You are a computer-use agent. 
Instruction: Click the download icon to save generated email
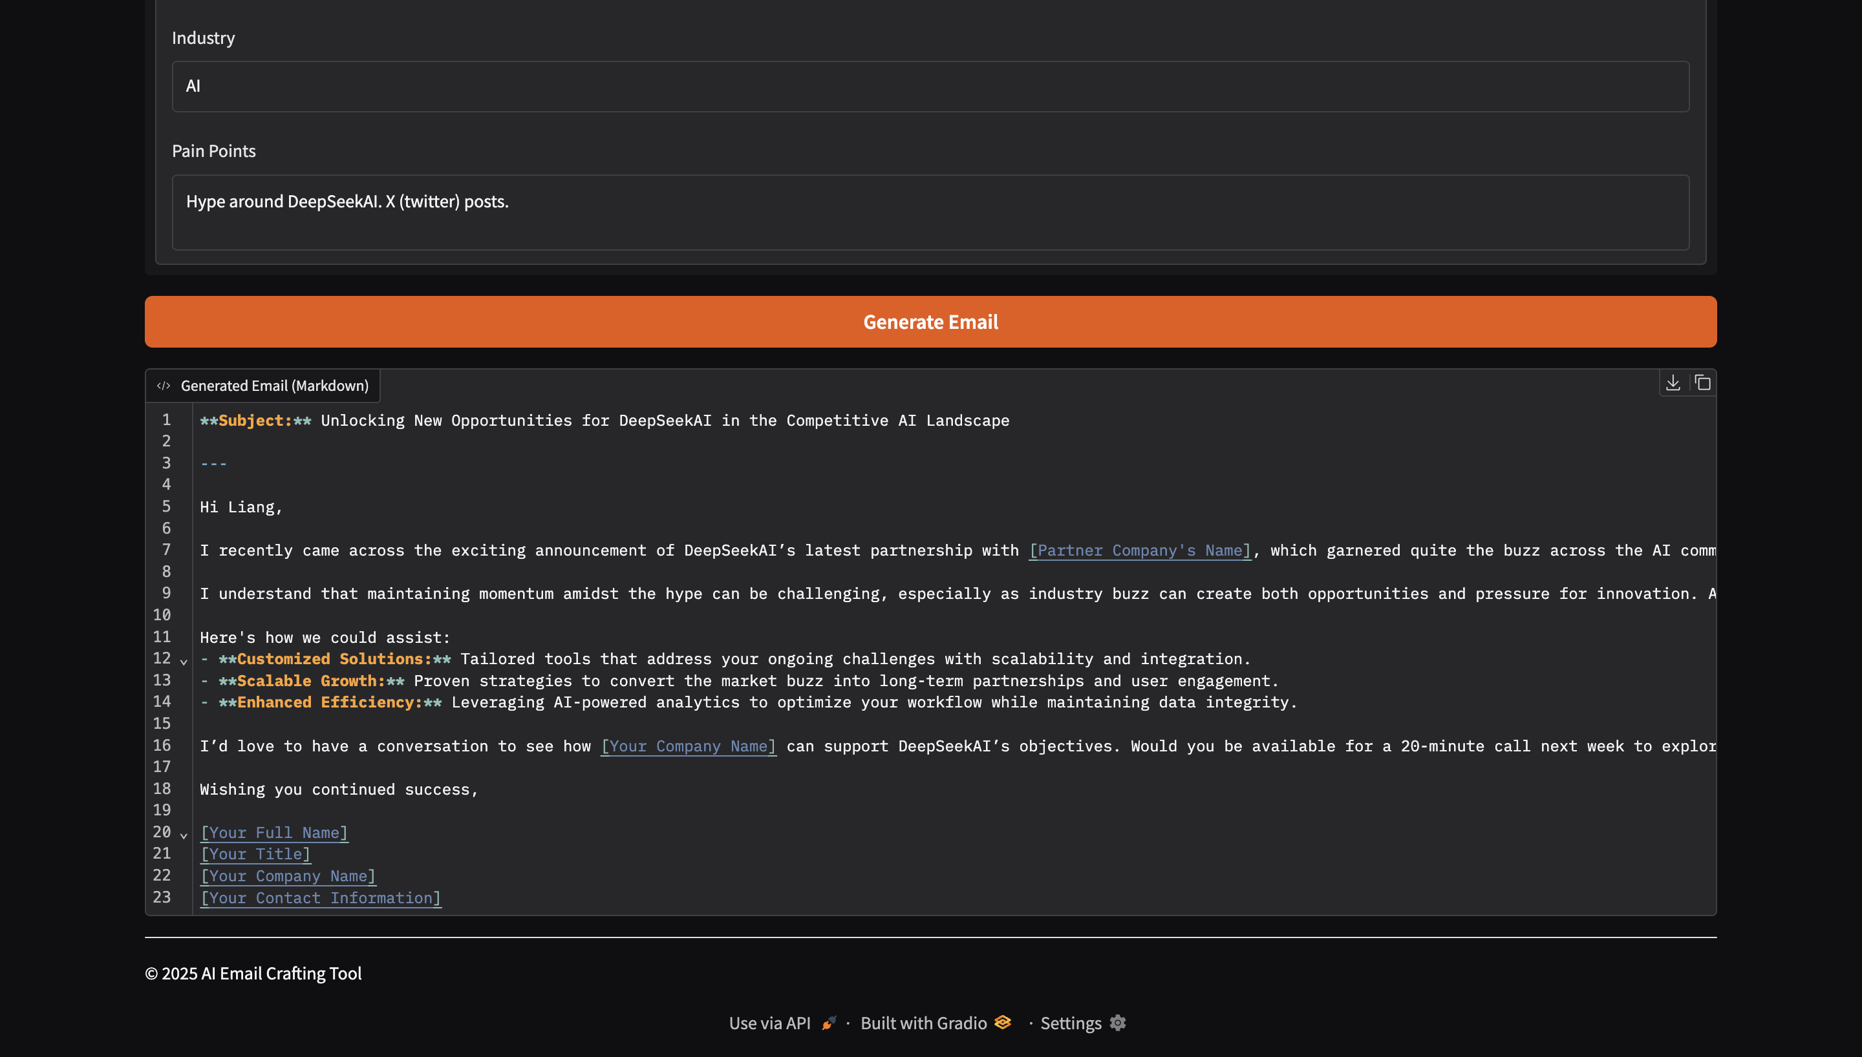(1674, 382)
